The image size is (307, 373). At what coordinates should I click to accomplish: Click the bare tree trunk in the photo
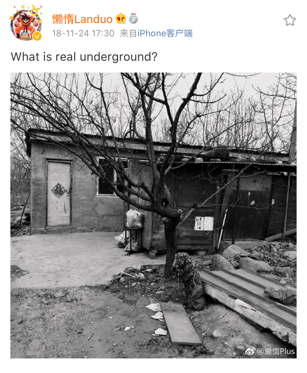pos(171,244)
